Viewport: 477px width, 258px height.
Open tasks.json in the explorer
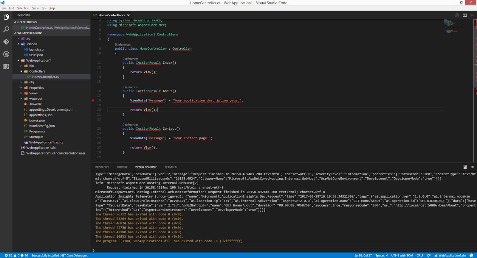(x=36, y=55)
